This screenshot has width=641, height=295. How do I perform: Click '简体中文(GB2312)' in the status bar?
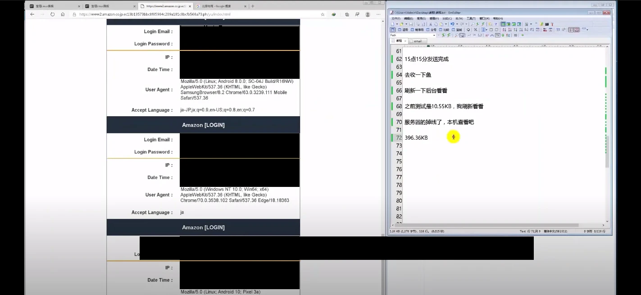(x=555, y=231)
